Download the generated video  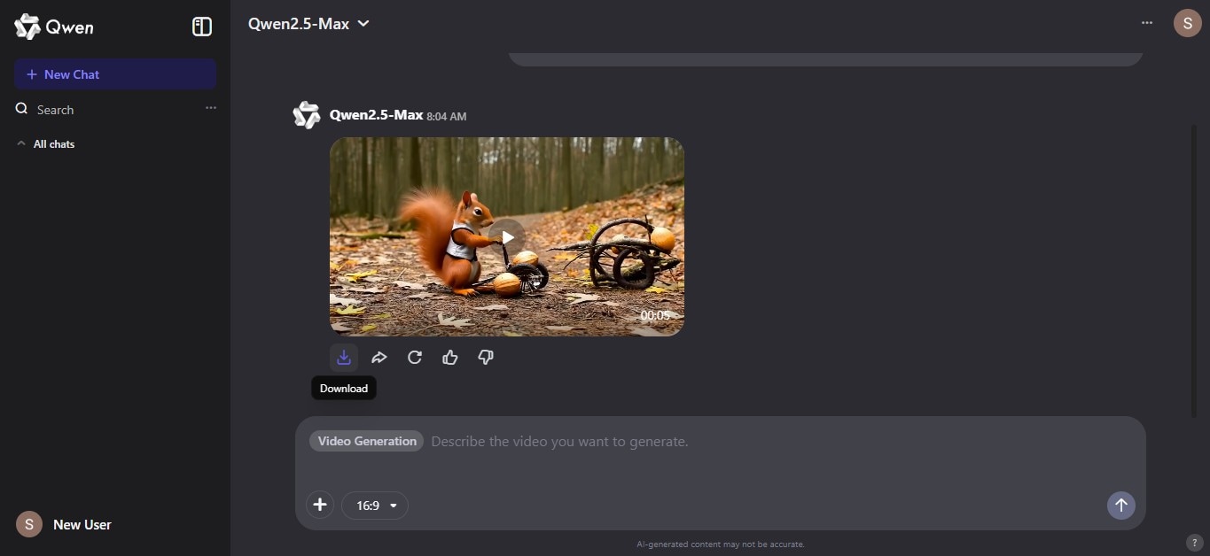(x=344, y=358)
